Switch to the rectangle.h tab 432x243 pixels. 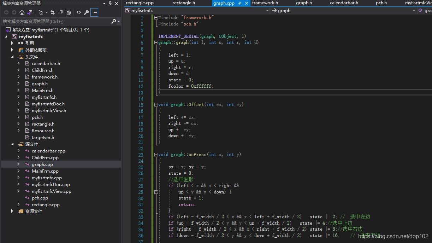(x=183, y=3)
